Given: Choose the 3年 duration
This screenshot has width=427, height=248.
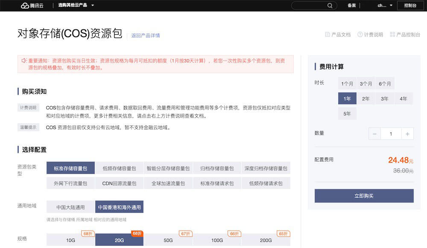Looking at the screenshot, I should [x=385, y=98].
